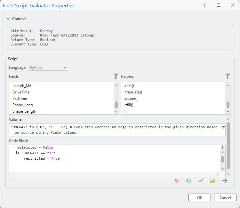The image size is (240, 208).
Task: Export the script with the green arrow icon
Action: 225,181
